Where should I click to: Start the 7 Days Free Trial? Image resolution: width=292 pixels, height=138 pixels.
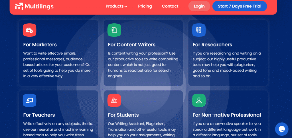tap(240, 6)
